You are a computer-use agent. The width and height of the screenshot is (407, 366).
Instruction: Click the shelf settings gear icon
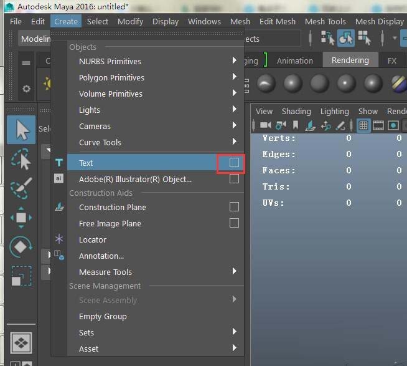point(26,89)
